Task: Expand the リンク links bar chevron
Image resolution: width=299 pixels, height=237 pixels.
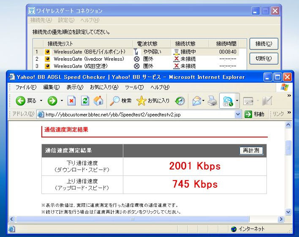Action: pyautogui.click(x=289, y=113)
